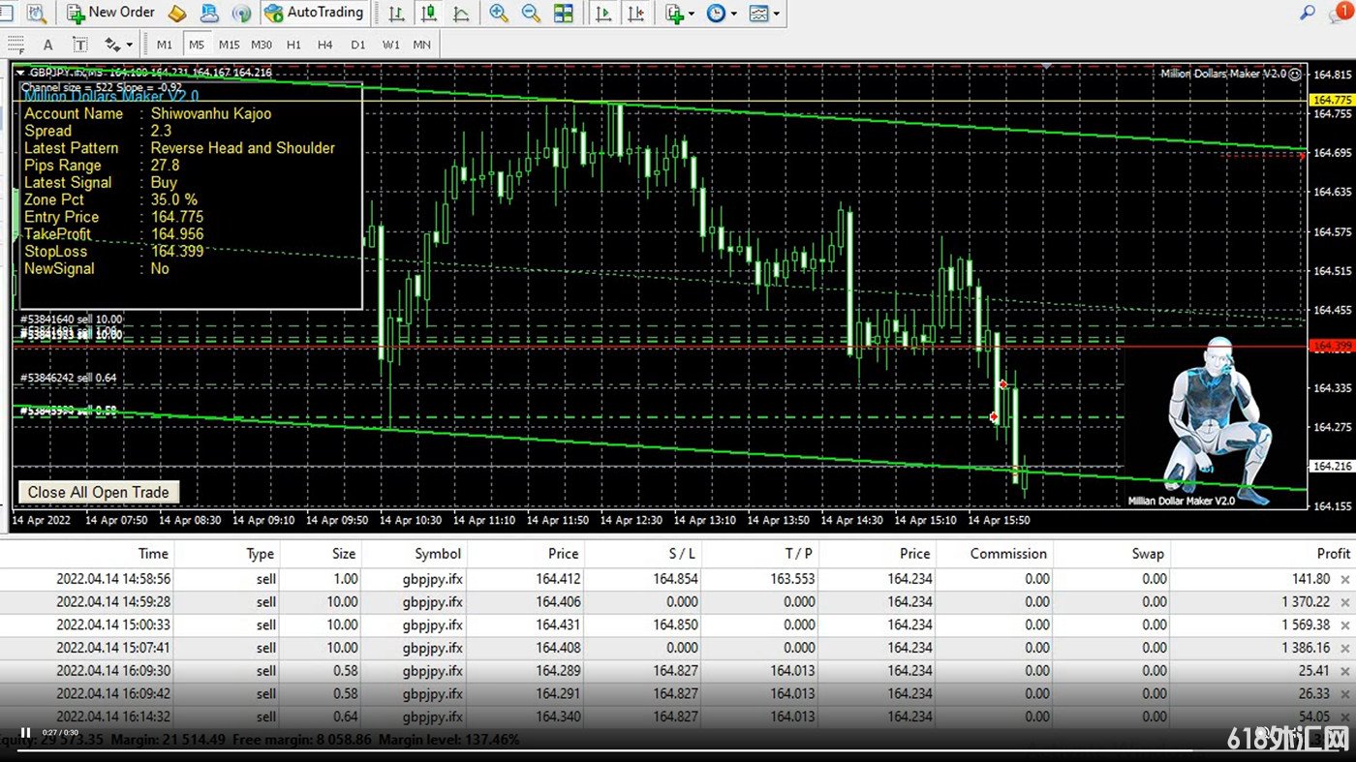Click the video progress bar
Image resolution: width=1356 pixels, height=762 pixels.
[678, 748]
